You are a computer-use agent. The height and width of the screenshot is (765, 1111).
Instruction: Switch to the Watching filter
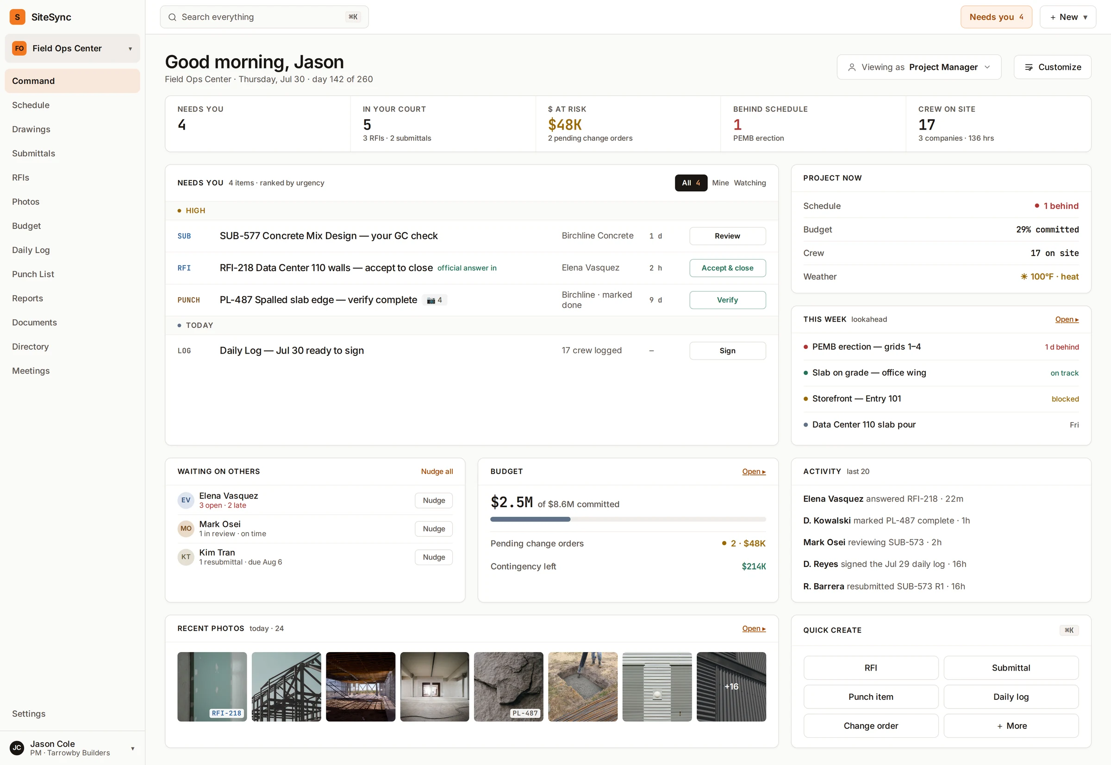[x=749, y=183]
